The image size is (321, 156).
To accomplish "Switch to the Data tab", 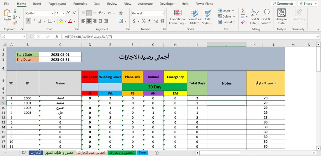I will (x=97, y=4).
